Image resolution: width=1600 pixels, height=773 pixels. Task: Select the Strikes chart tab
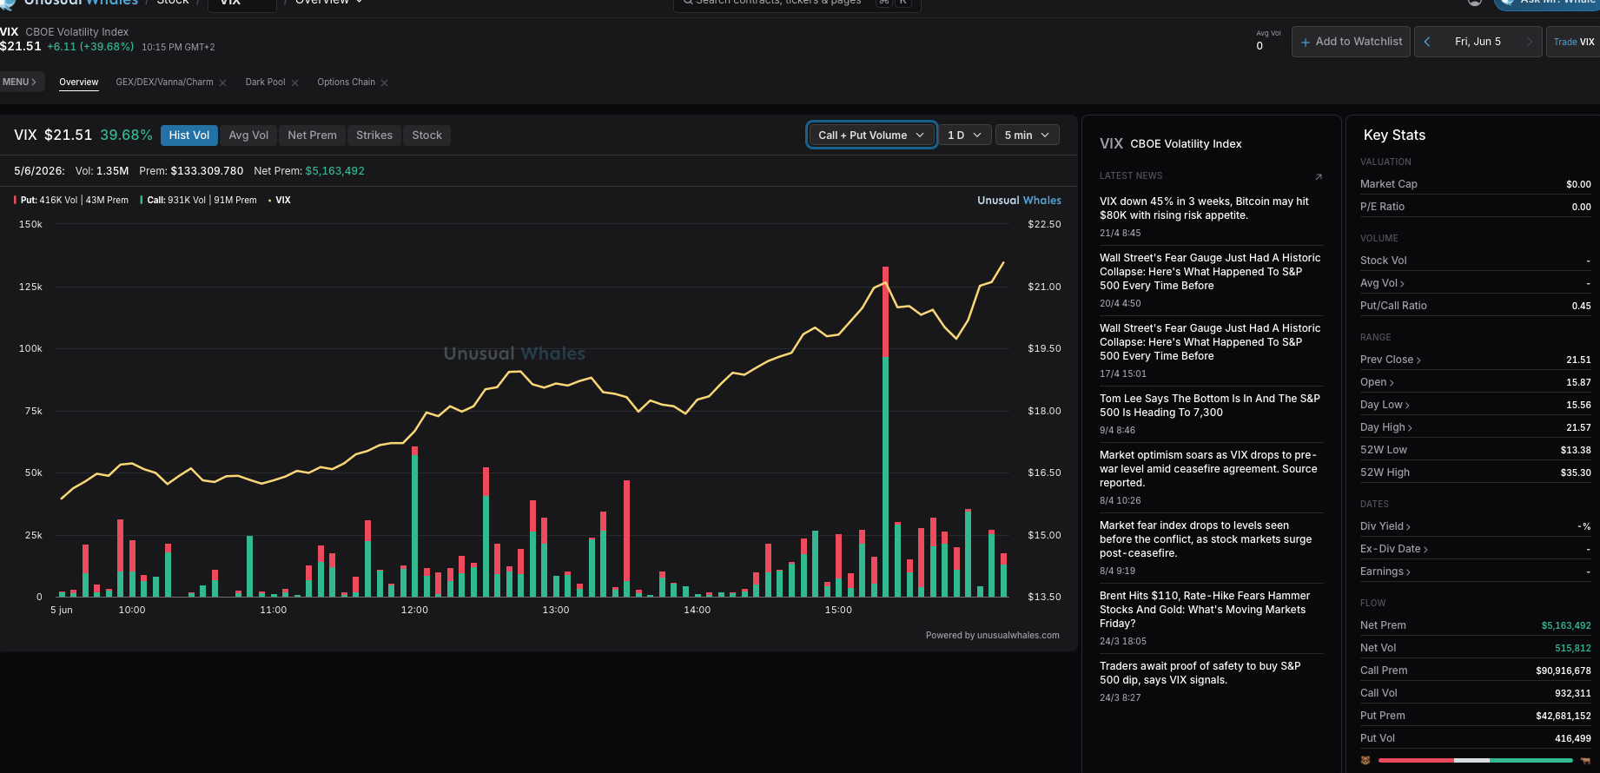pyautogui.click(x=374, y=135)
